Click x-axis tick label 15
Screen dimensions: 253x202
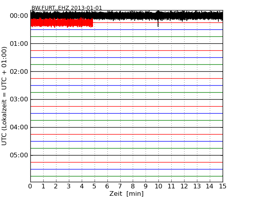[223, 186]
